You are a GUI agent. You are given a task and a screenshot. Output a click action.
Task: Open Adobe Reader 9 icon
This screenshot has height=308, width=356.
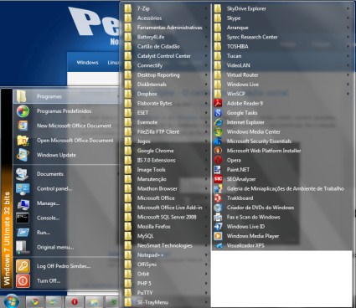coord(218,103)
